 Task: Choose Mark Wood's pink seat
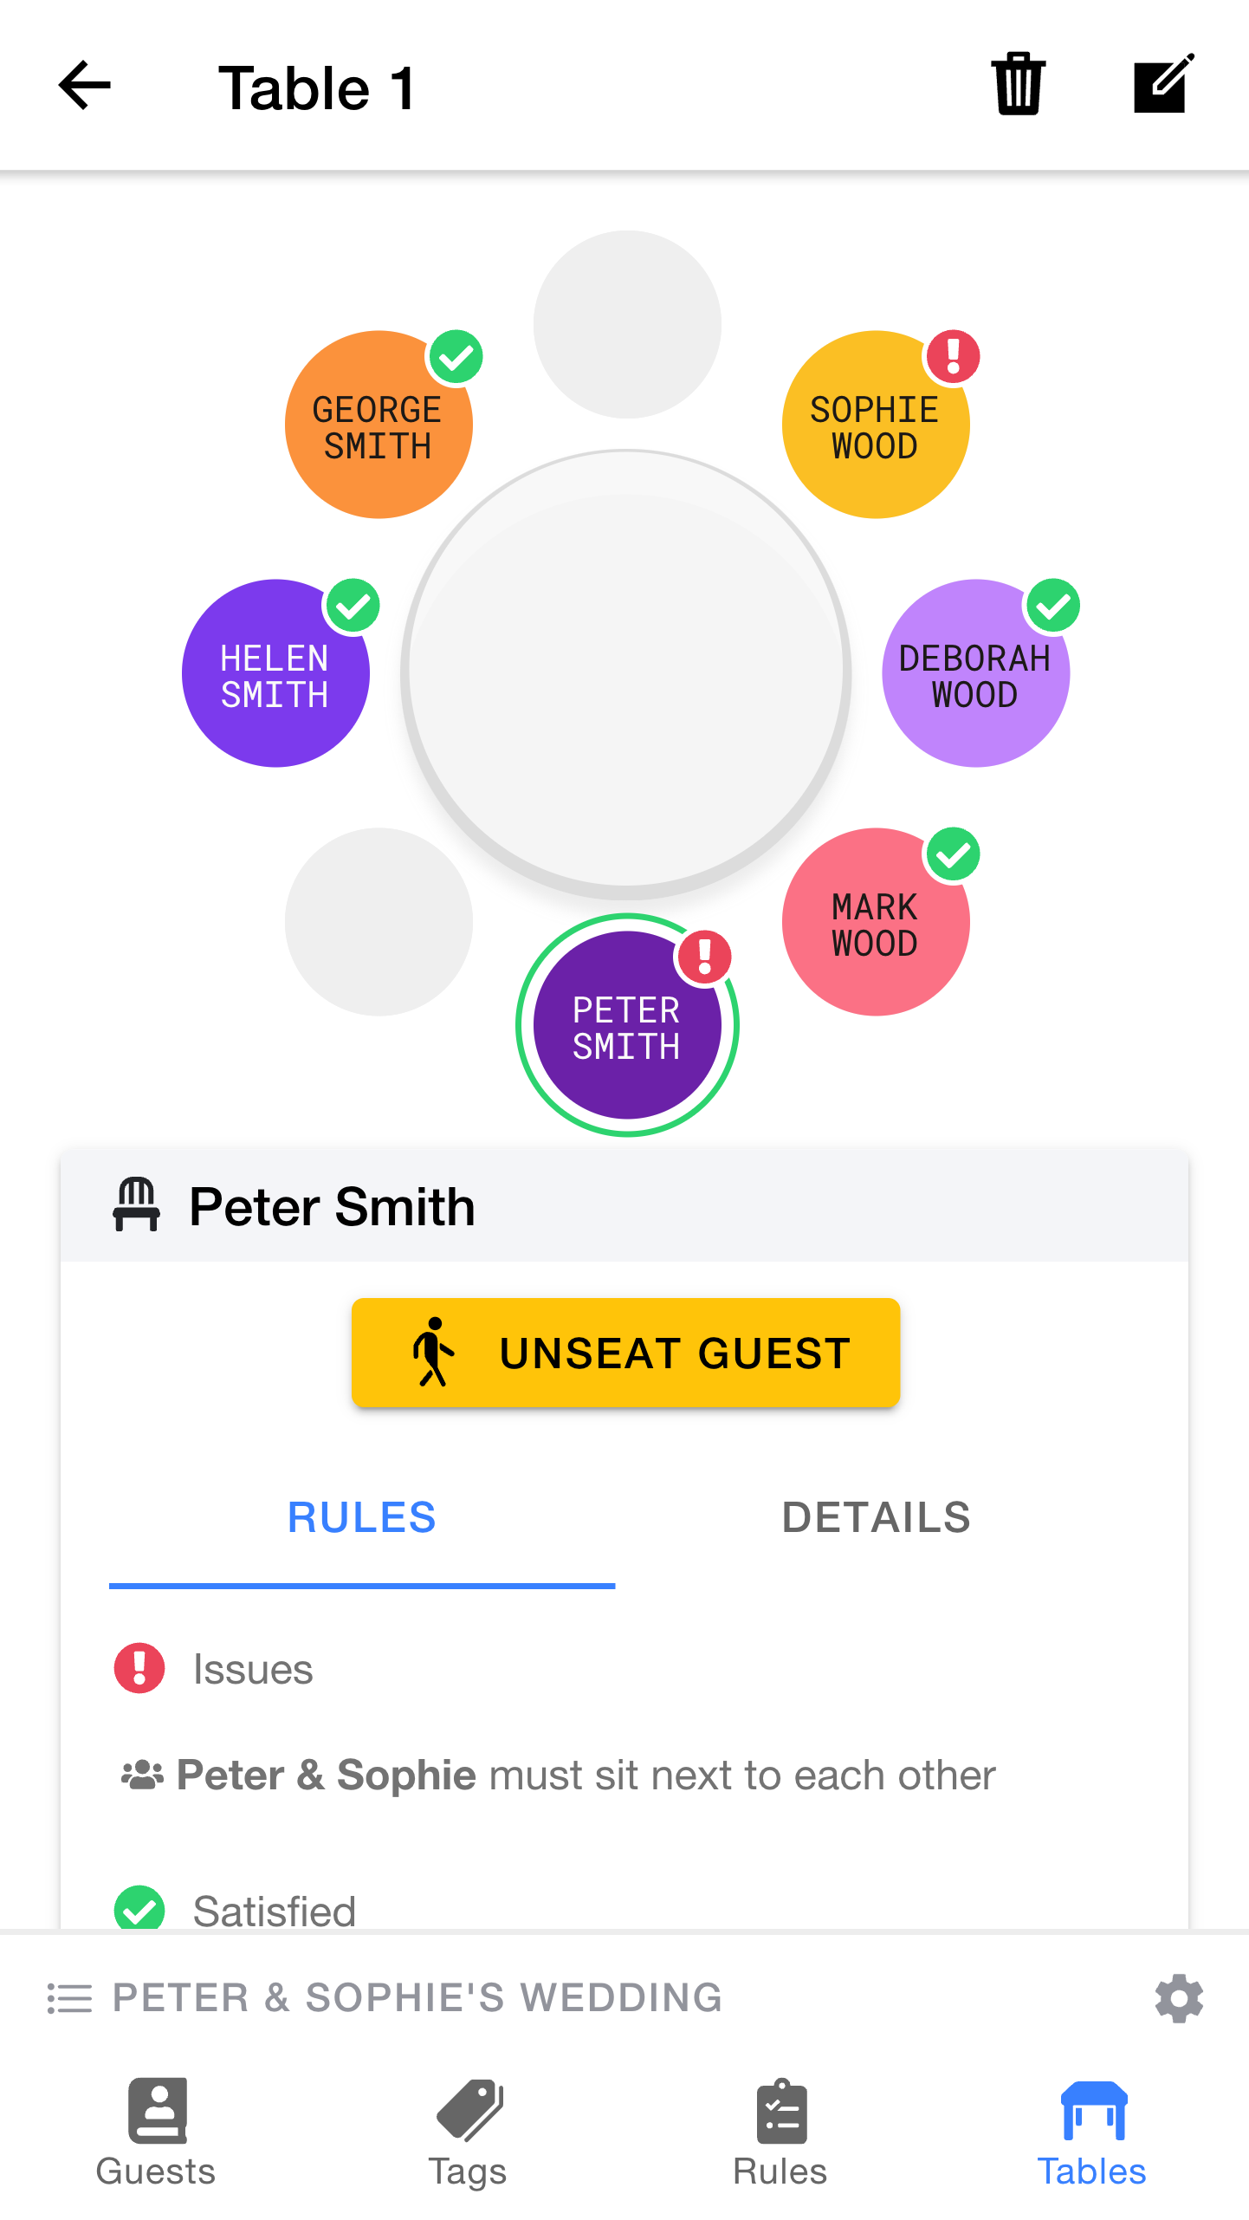(x=875, y=924)
